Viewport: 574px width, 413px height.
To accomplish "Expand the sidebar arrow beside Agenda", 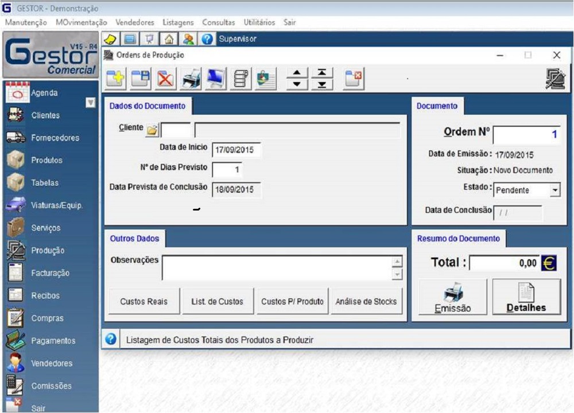I will pos(90,103).
